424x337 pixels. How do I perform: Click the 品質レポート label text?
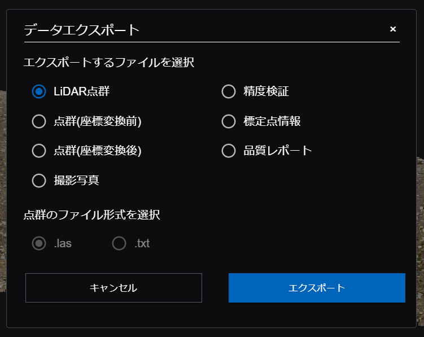pos(278,151)
